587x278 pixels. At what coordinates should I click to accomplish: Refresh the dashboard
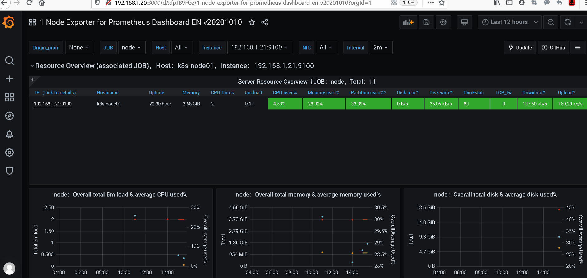(568, 22)
